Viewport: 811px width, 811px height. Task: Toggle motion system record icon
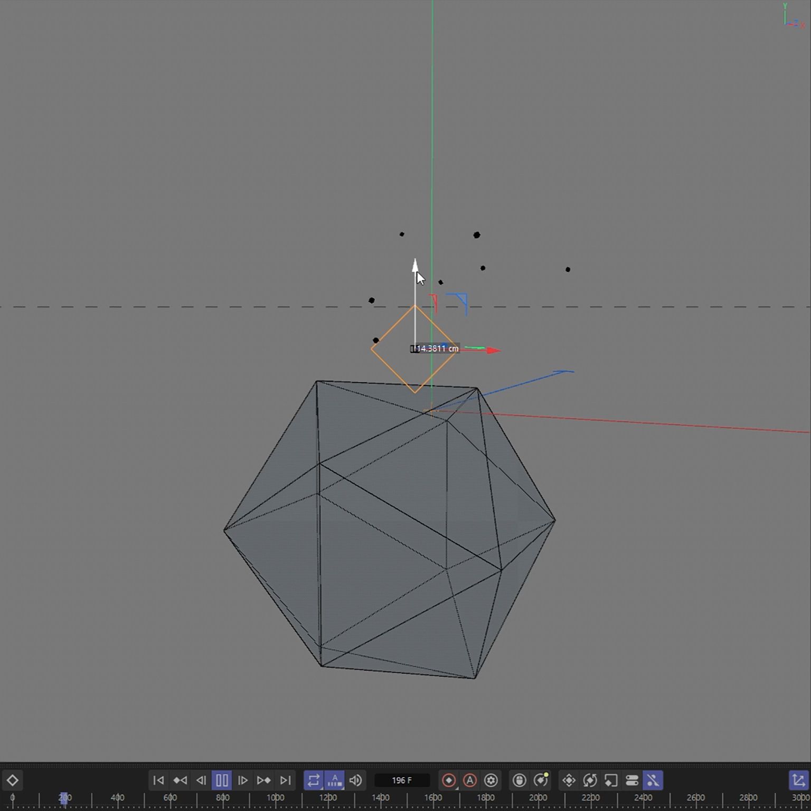[x=520, y=780]
